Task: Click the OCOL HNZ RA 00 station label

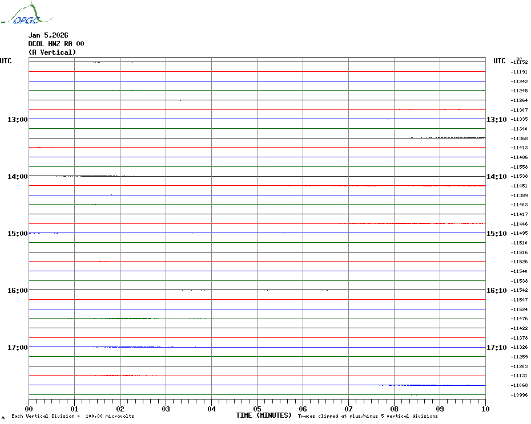Action: (56, 44)
